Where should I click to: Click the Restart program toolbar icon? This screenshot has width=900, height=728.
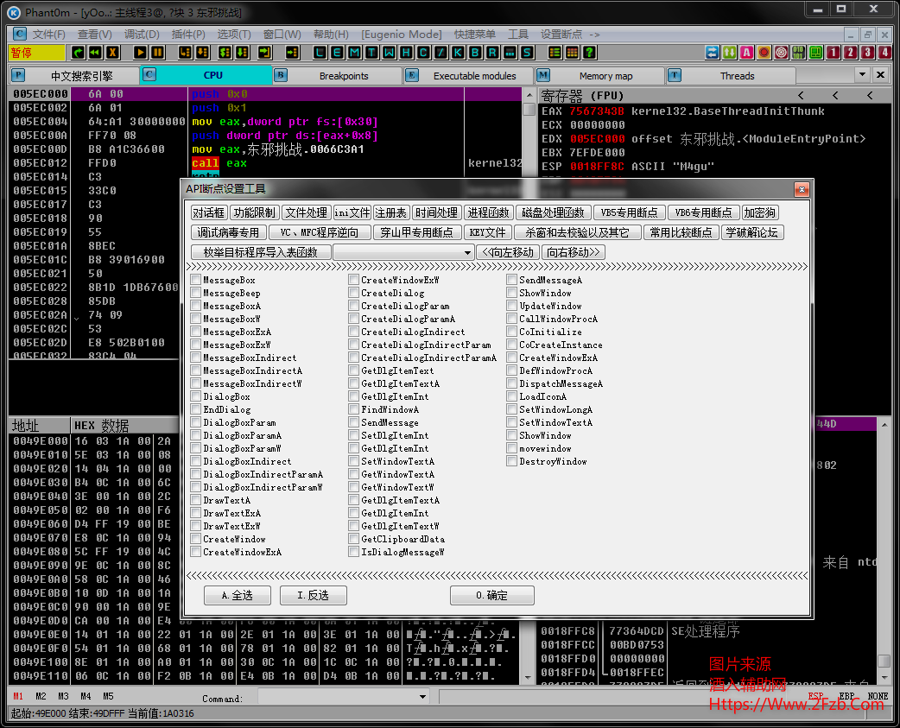(95, 53)
